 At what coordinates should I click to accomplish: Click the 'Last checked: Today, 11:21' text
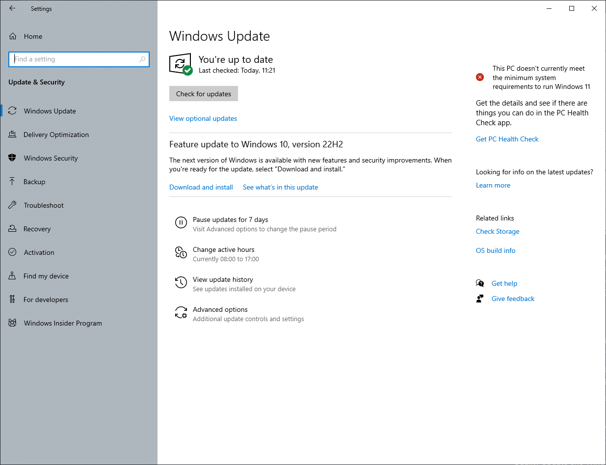[237, 71]
